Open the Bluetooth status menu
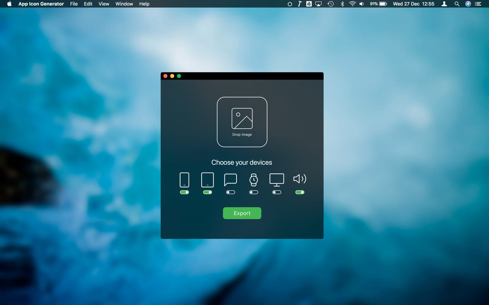The width and height of the screenshot is (489, 305). point(342,4)
